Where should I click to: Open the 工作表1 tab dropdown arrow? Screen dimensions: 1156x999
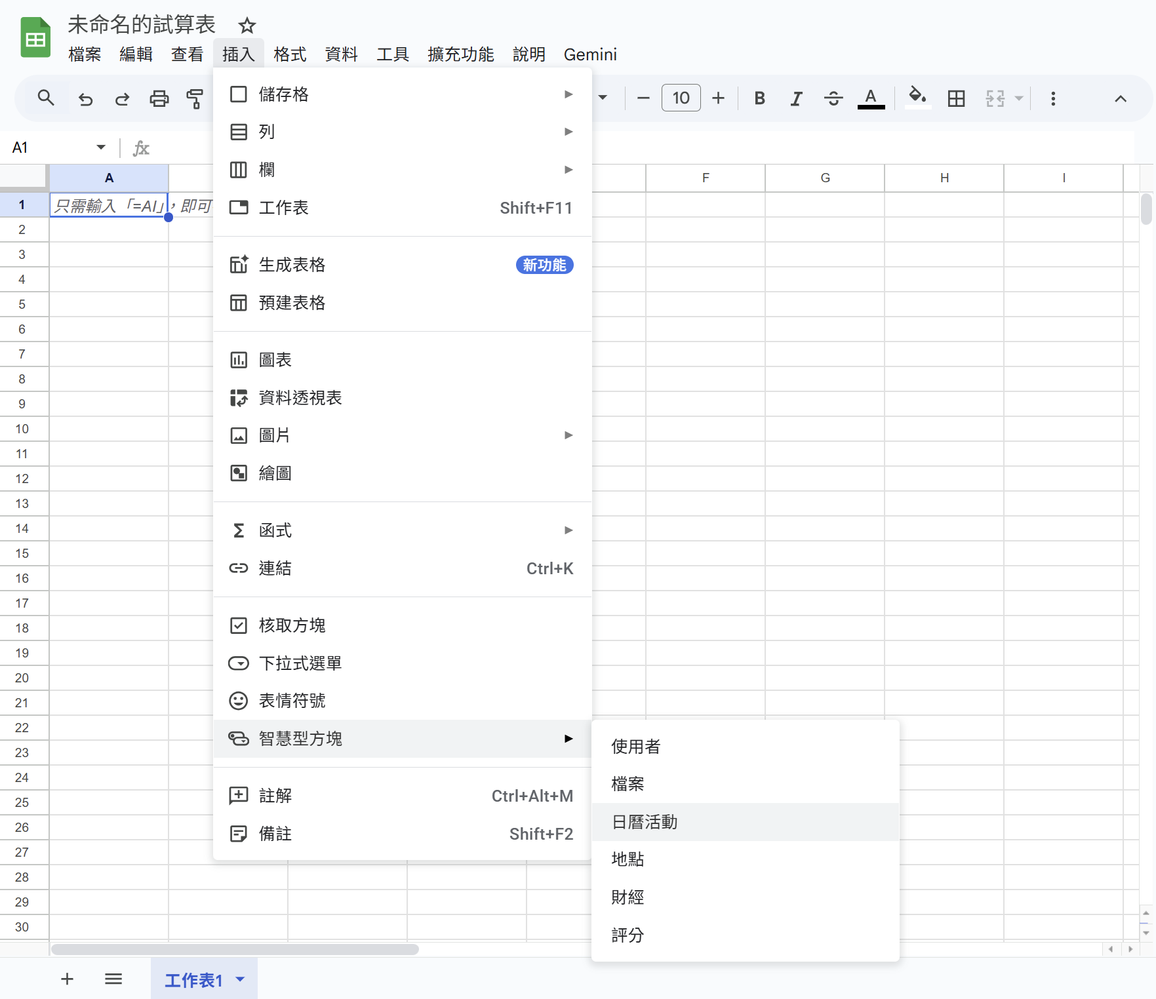tap(241, 979)
